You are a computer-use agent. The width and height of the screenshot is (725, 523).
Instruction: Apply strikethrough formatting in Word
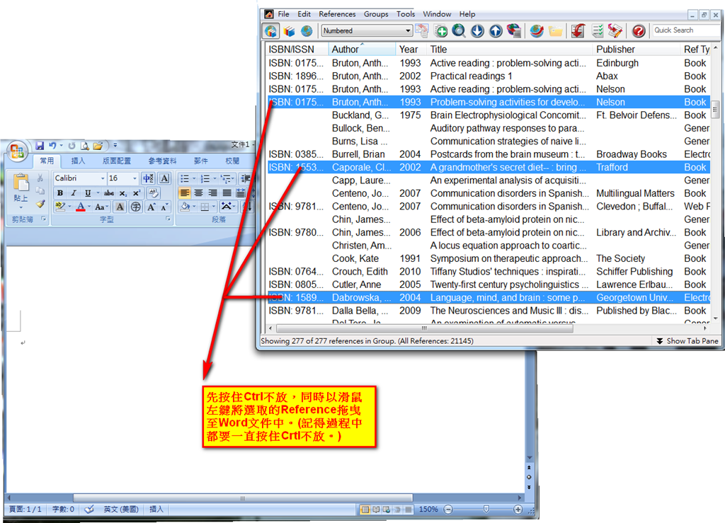point(109,193)
